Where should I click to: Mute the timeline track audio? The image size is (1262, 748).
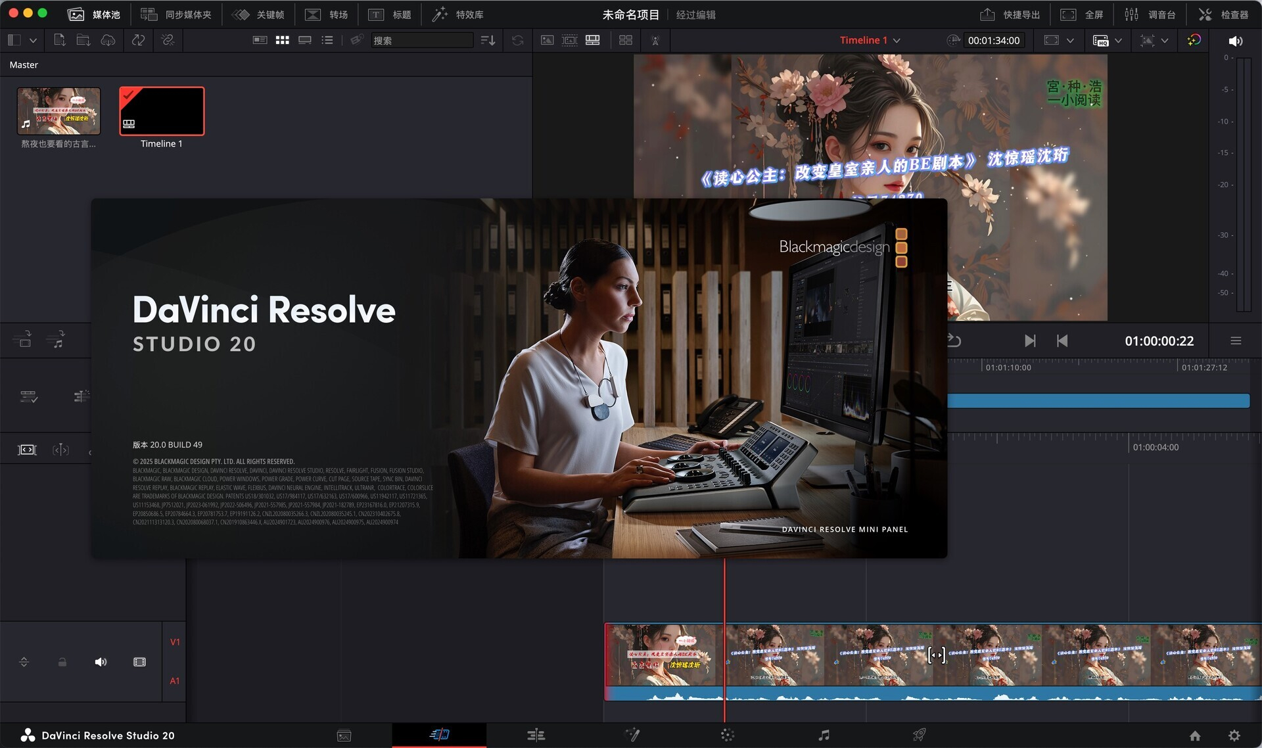click(101, 662)
